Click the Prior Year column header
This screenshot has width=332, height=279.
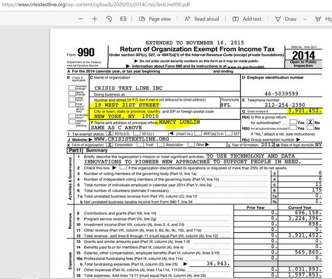coord(255,207)
